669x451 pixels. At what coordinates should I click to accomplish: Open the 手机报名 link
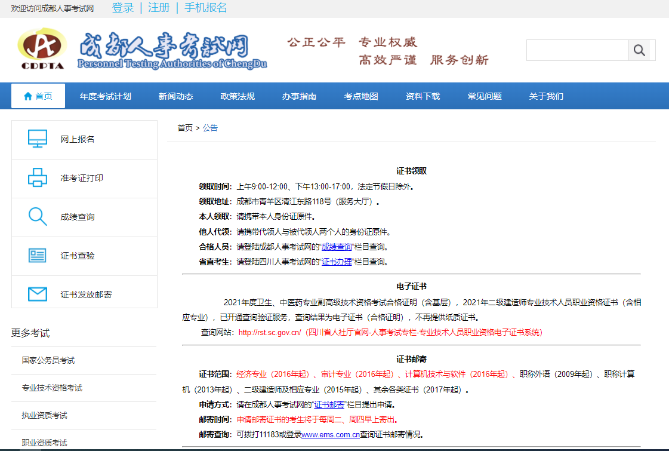tap(206, 8)
